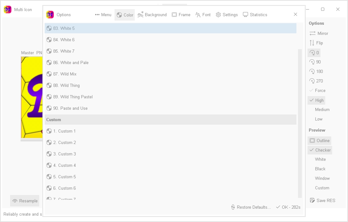348x222 pixels.
Task: Select the Color tab icon in Options dialog
Action: 119,15
